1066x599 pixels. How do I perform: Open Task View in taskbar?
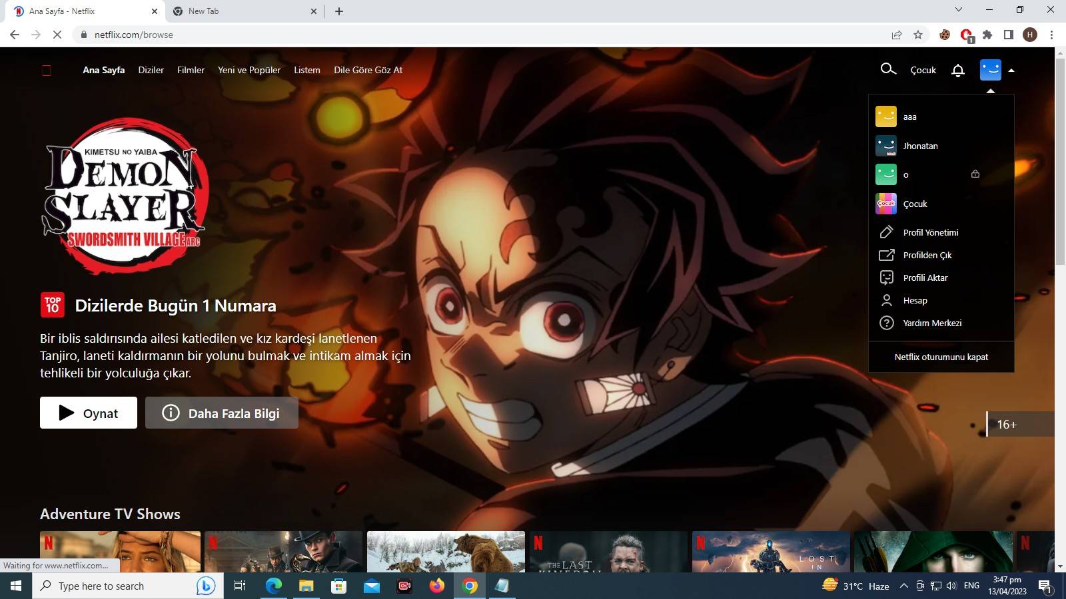(240, 586)
